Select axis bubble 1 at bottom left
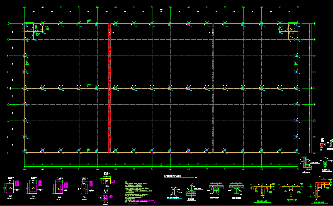333x206 pixels. [25, 169]
